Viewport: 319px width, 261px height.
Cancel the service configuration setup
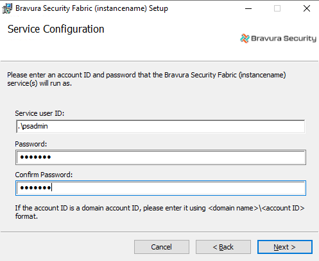click(x=162, y=247)
